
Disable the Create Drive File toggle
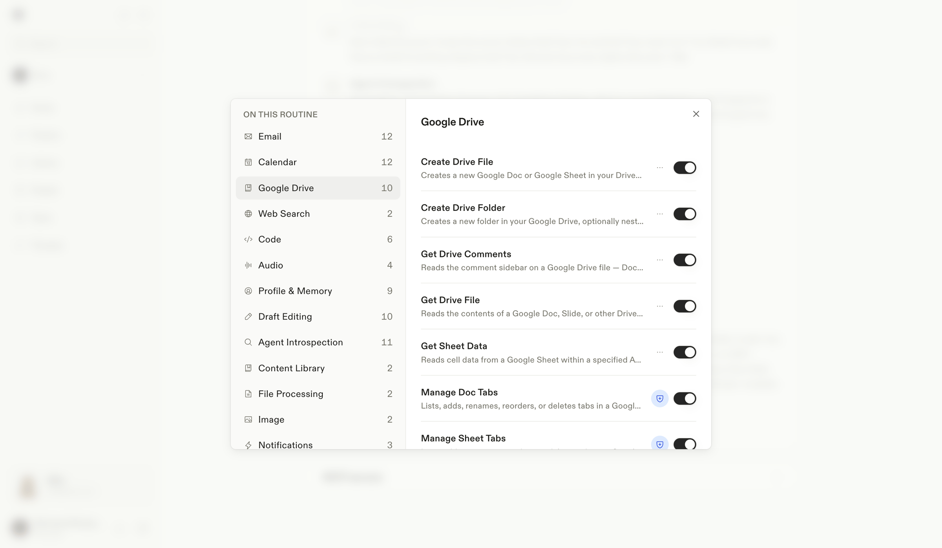point(685,168)
